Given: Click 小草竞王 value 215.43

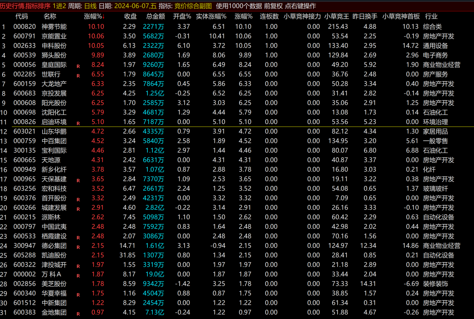Looking at the screenshot, I should pyautogui.click(x=338, y=27).
